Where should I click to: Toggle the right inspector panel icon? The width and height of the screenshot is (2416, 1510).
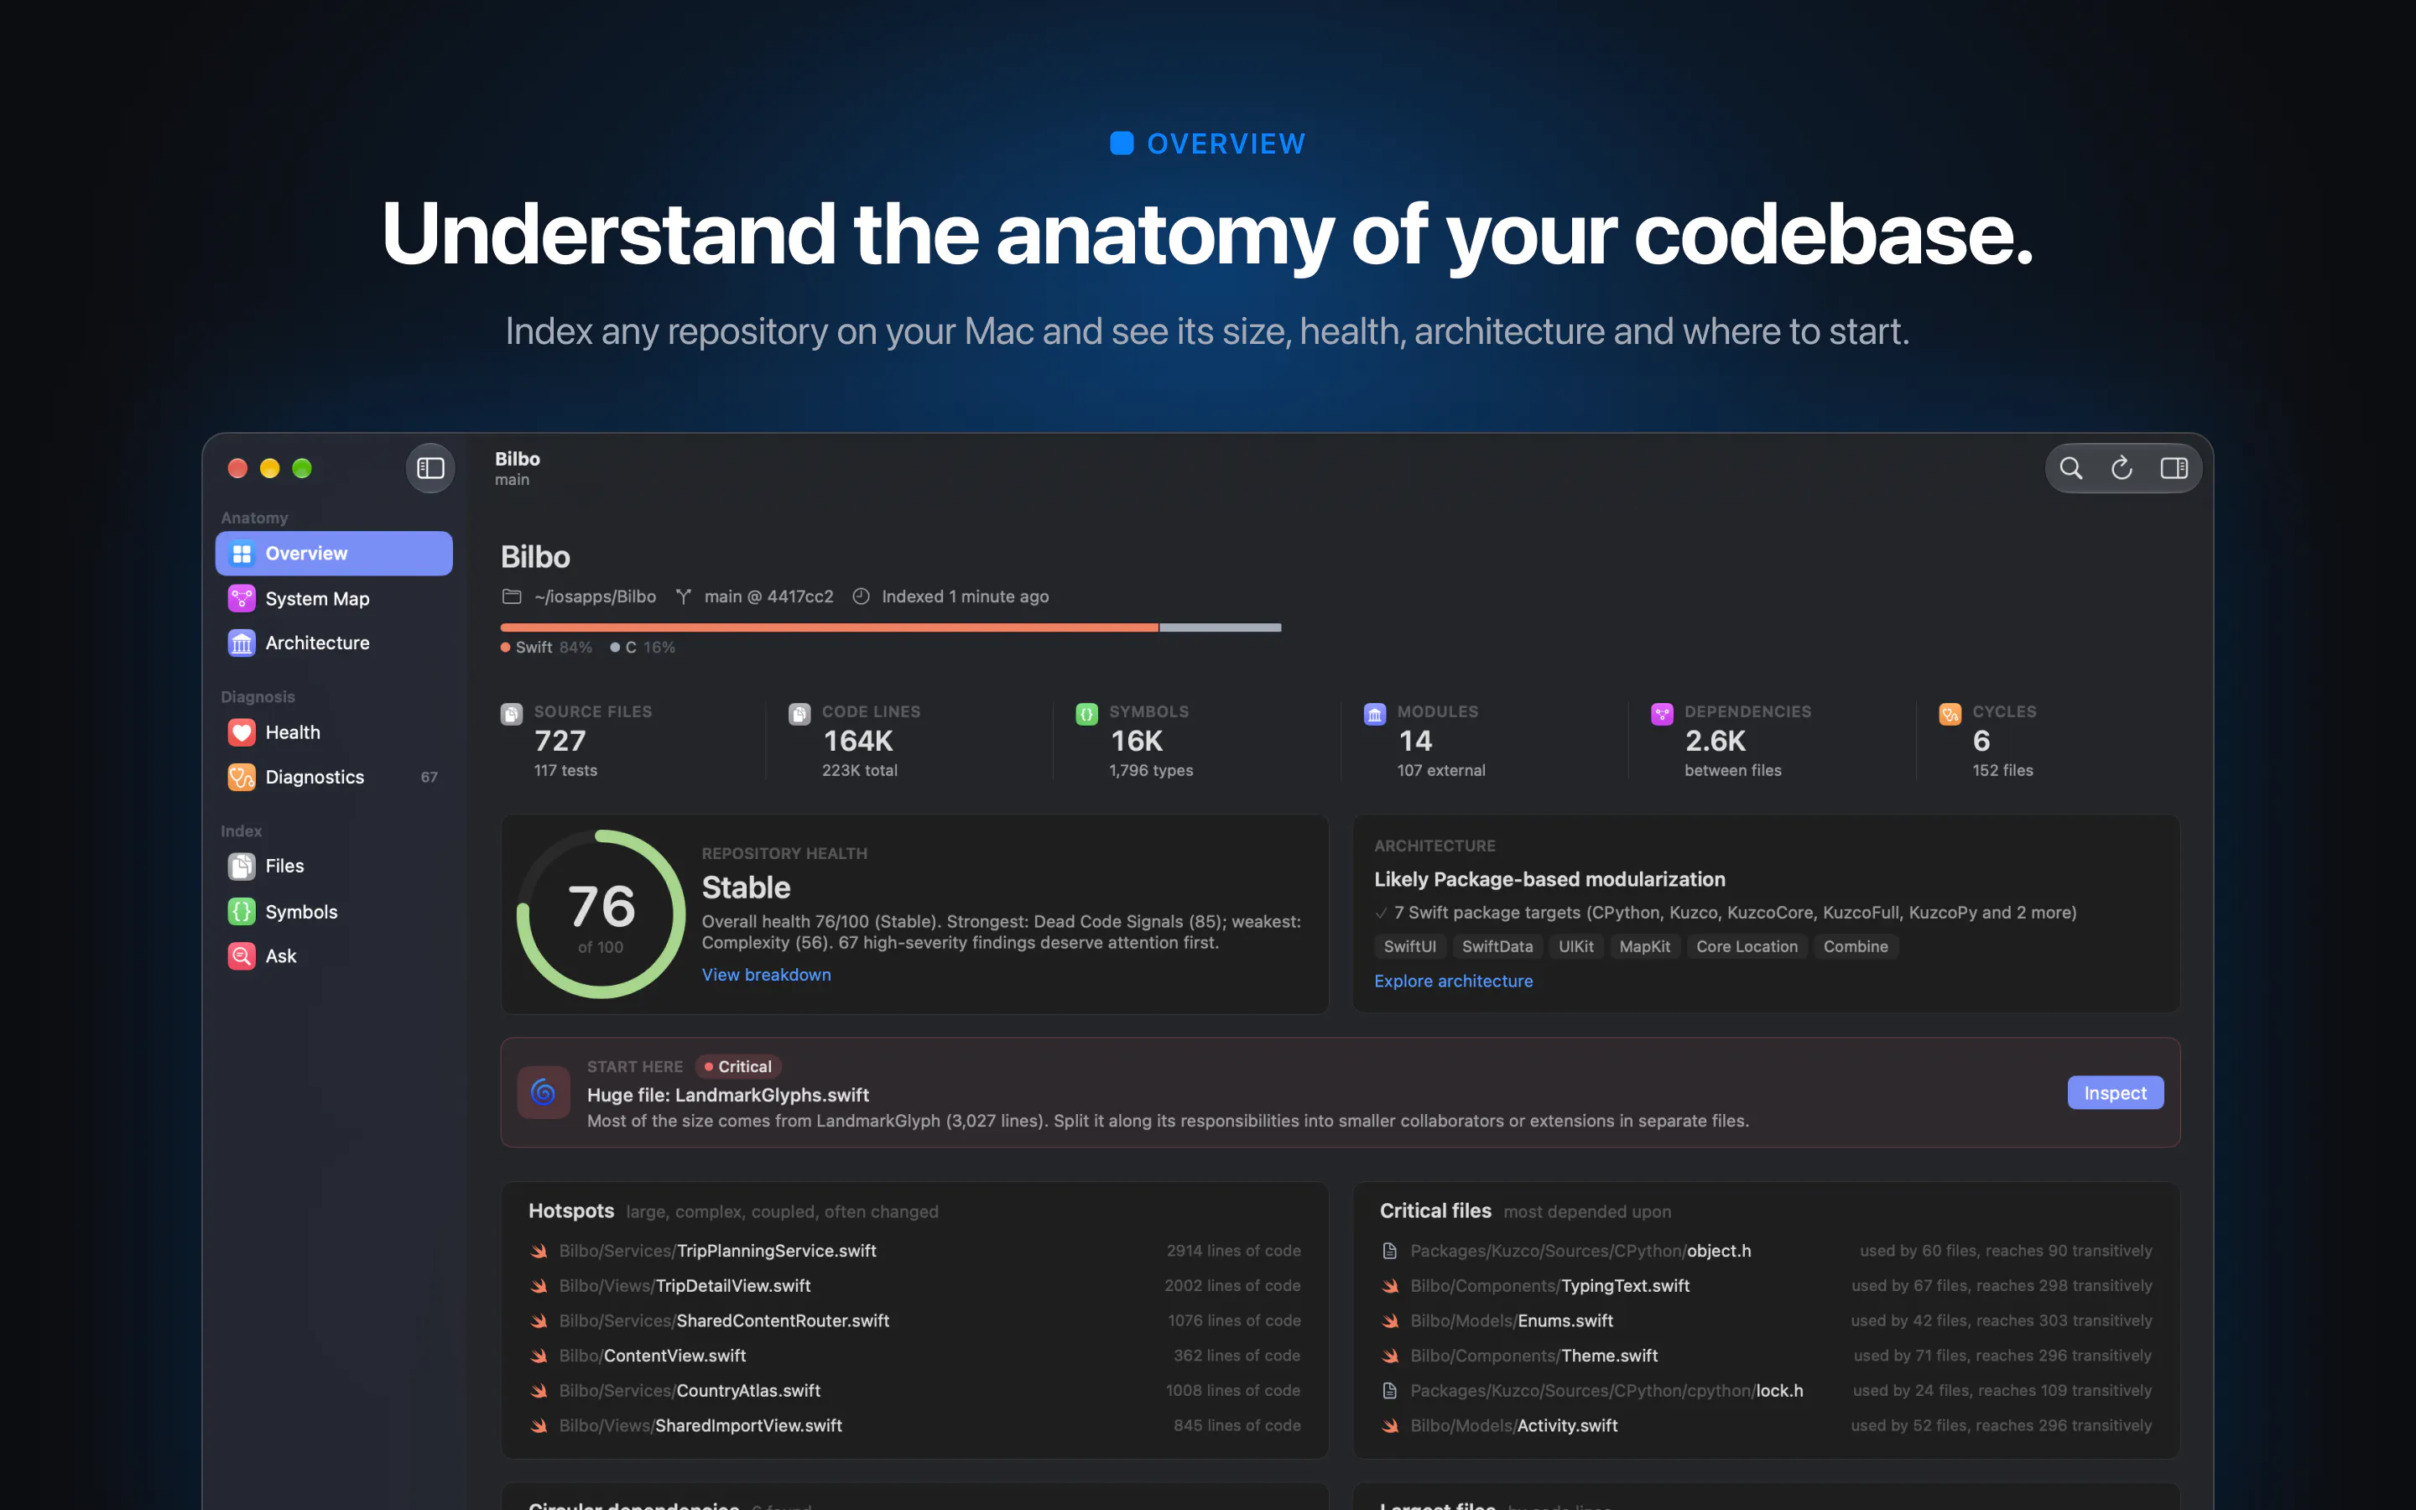(2174, 467)
